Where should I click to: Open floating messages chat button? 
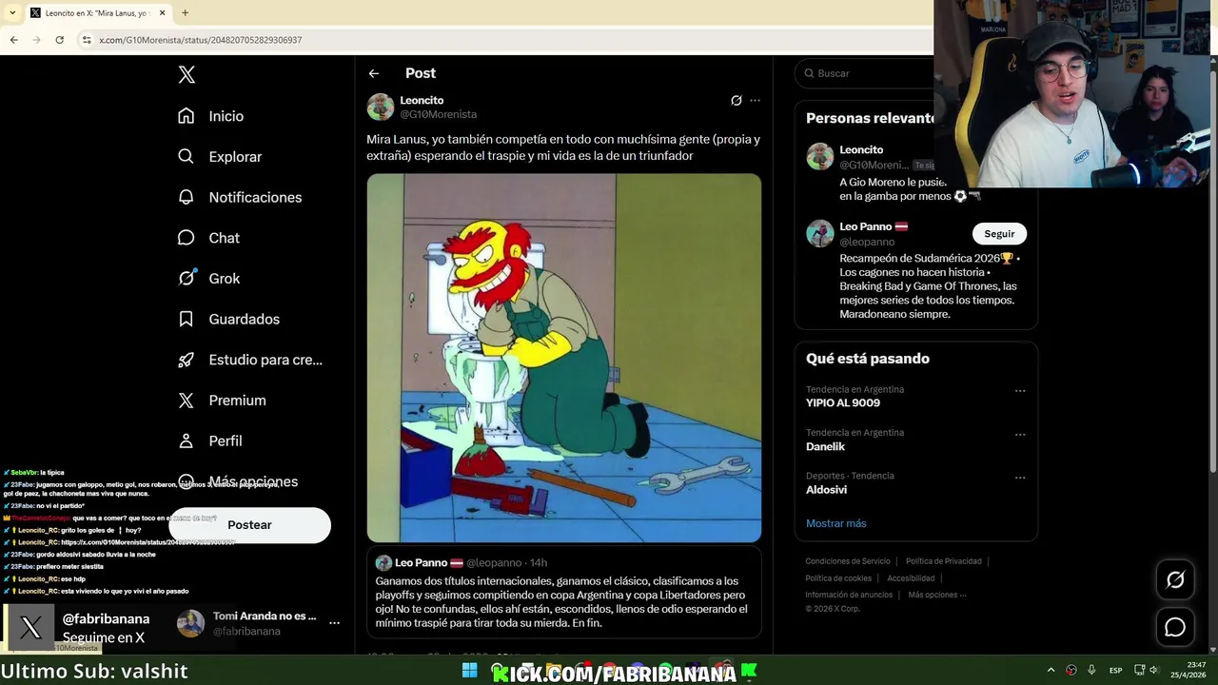1175,627
